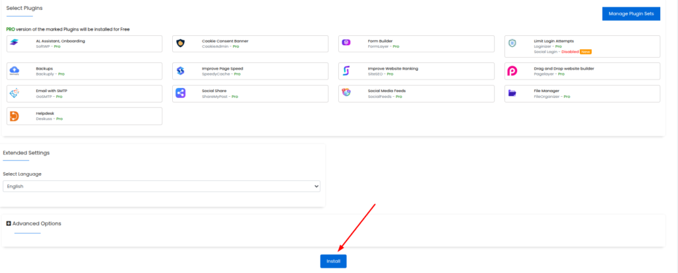Screen dimensions: 678x273
Task: Select the Form Builder plugin card
Action: [416, 44]
